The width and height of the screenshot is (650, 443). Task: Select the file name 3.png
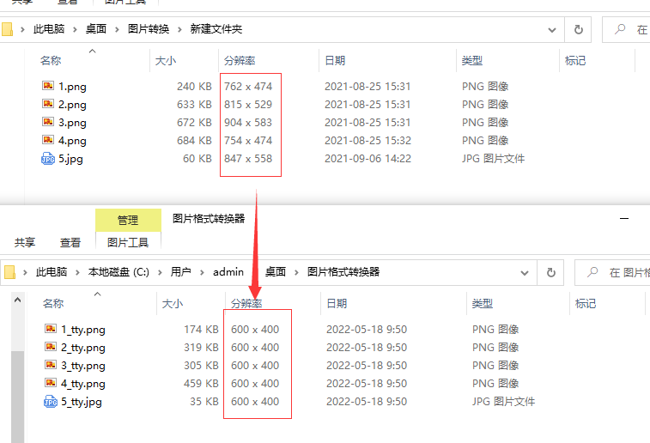[72, 122]
